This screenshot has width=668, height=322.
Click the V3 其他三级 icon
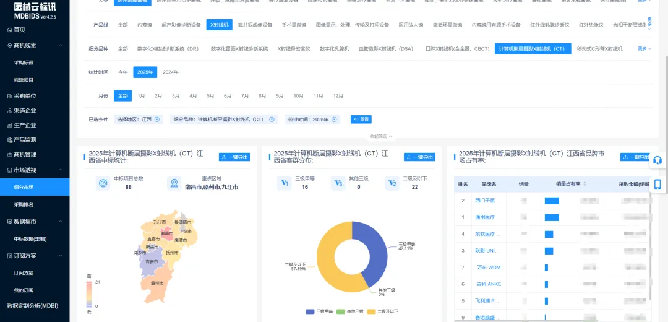338,183
